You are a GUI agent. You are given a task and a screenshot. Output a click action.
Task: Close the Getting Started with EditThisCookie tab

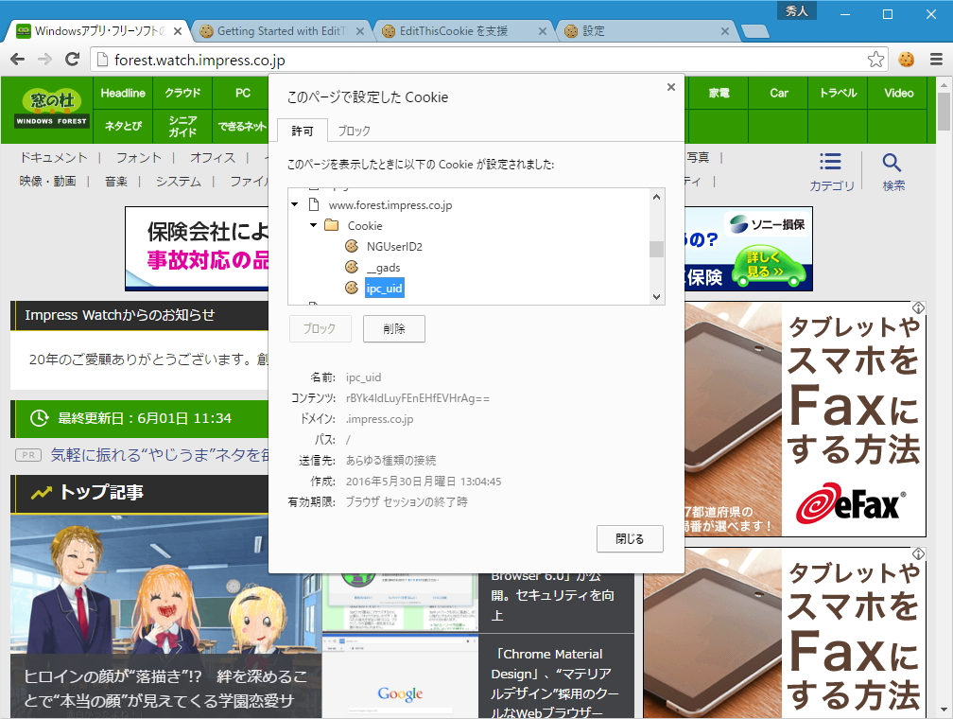point(360,31)
